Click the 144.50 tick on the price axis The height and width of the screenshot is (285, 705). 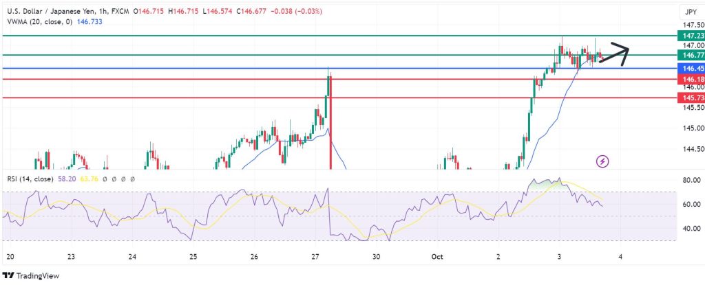[692, 149]
